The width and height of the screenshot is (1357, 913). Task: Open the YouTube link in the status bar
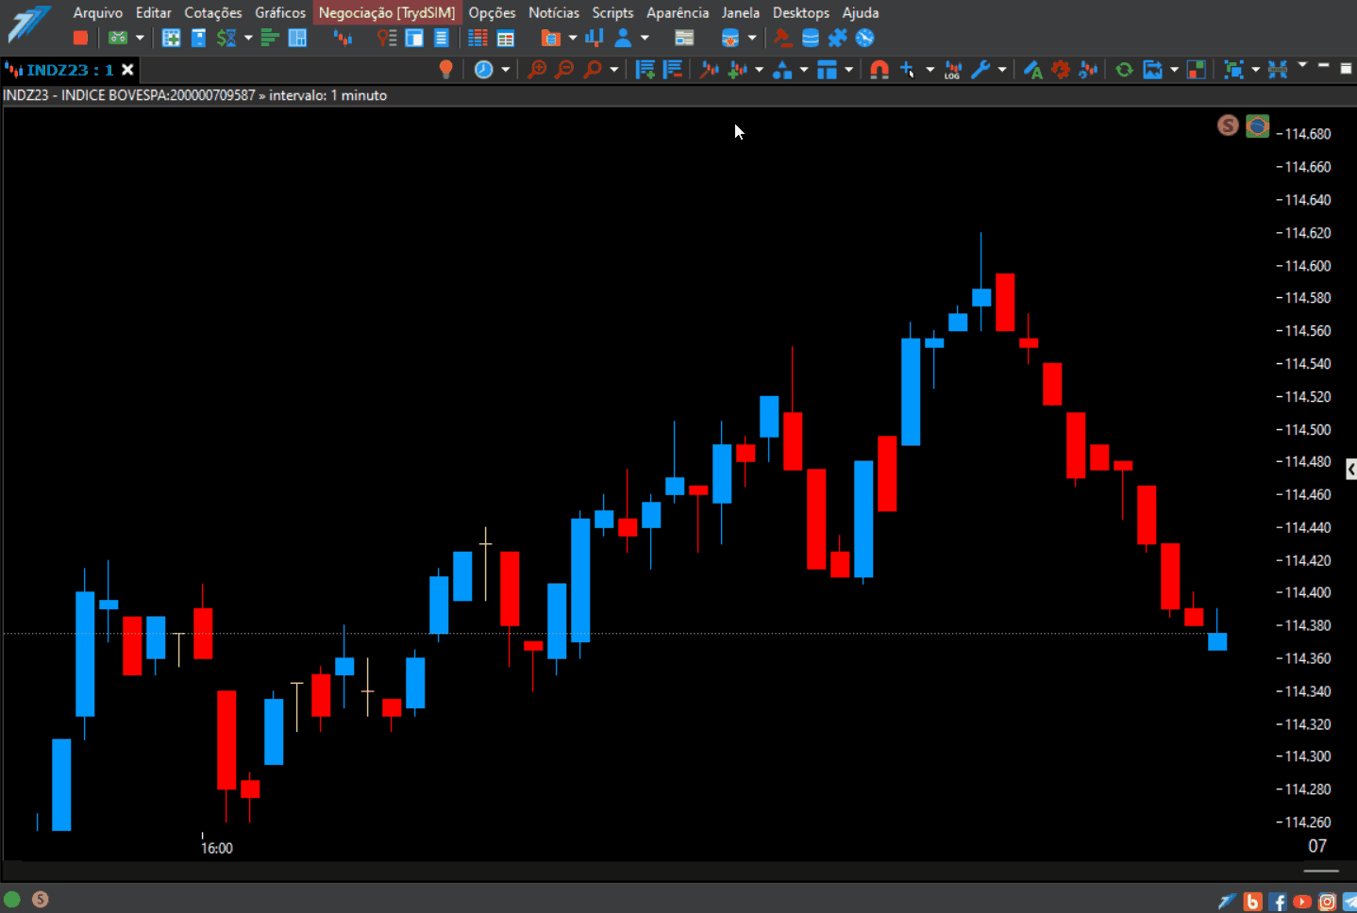tap(1302, 902)
